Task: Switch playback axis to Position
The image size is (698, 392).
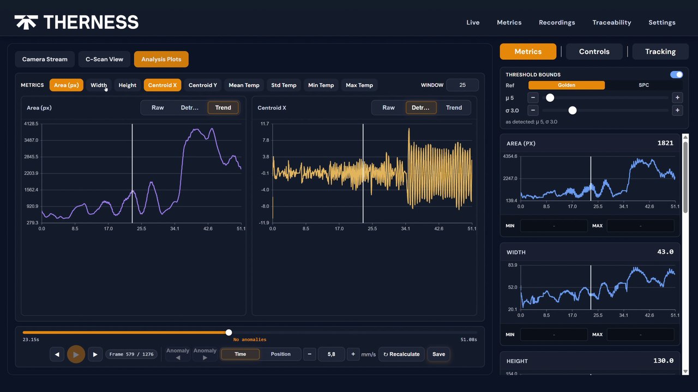Action: click(280, 354)
